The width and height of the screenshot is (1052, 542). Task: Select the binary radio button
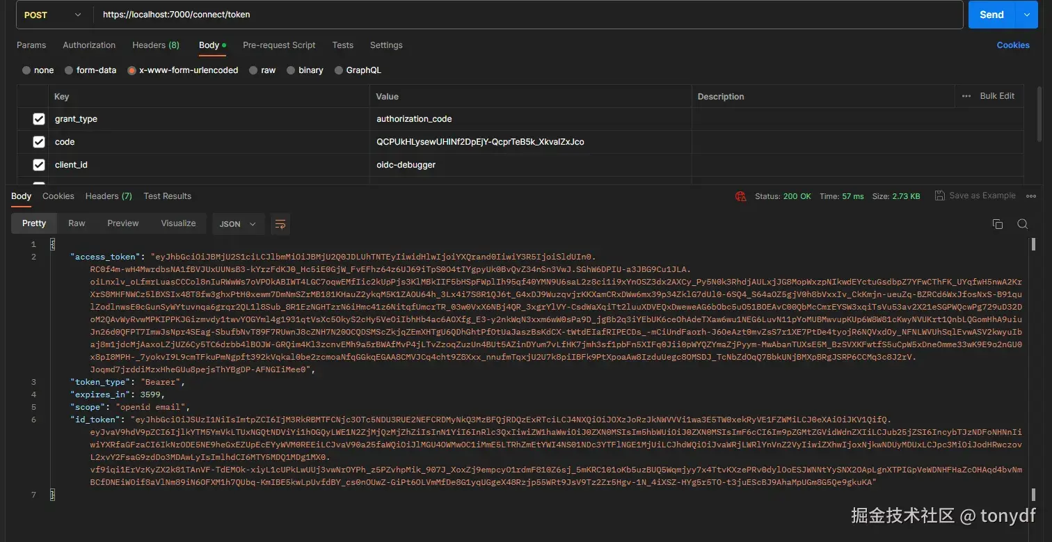[291, 70]
